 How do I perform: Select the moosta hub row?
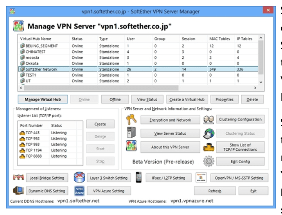[x=138, y=58]
